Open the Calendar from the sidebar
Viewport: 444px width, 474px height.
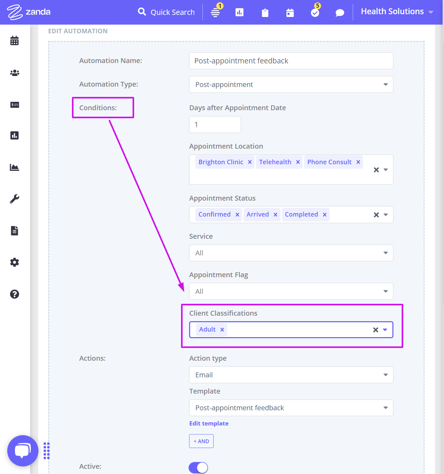(14, 41)
